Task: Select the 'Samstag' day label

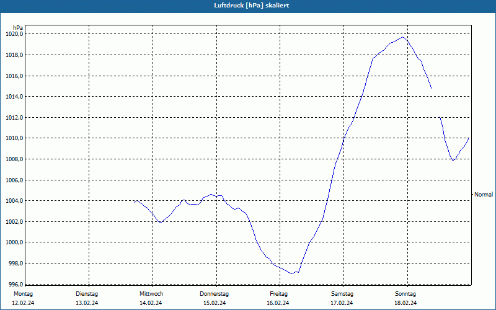Action: [342, 294]
